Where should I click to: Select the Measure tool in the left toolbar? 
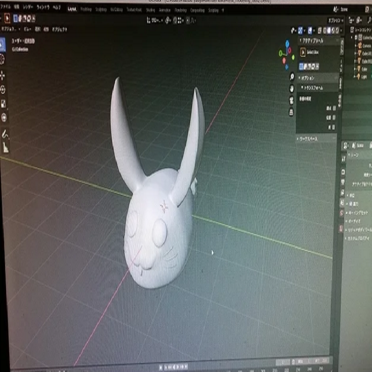5,148
